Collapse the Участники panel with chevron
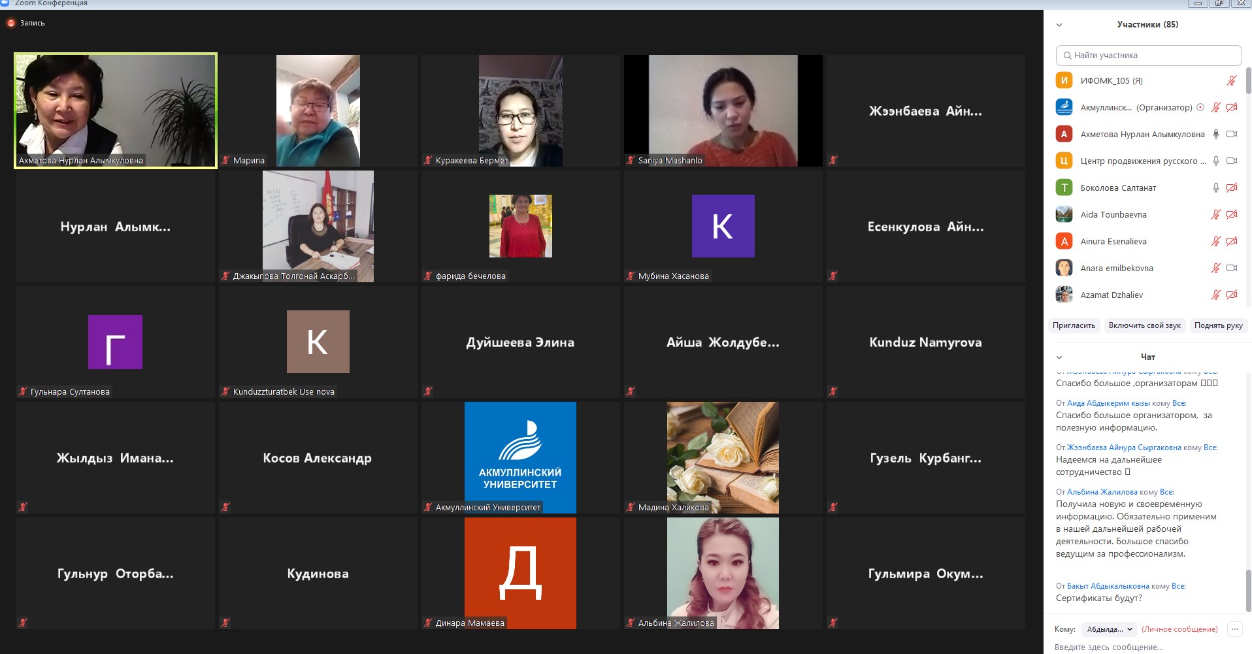Viewport: 1252px width, 654px height. click(x=1059, y=25)
